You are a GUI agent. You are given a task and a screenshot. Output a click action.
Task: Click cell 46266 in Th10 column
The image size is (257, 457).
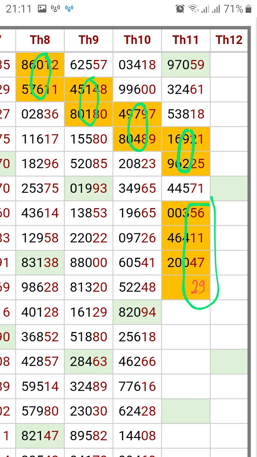(x=137, y=362)
